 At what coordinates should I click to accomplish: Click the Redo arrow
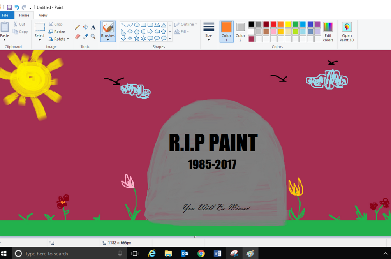tap(24, 7)
